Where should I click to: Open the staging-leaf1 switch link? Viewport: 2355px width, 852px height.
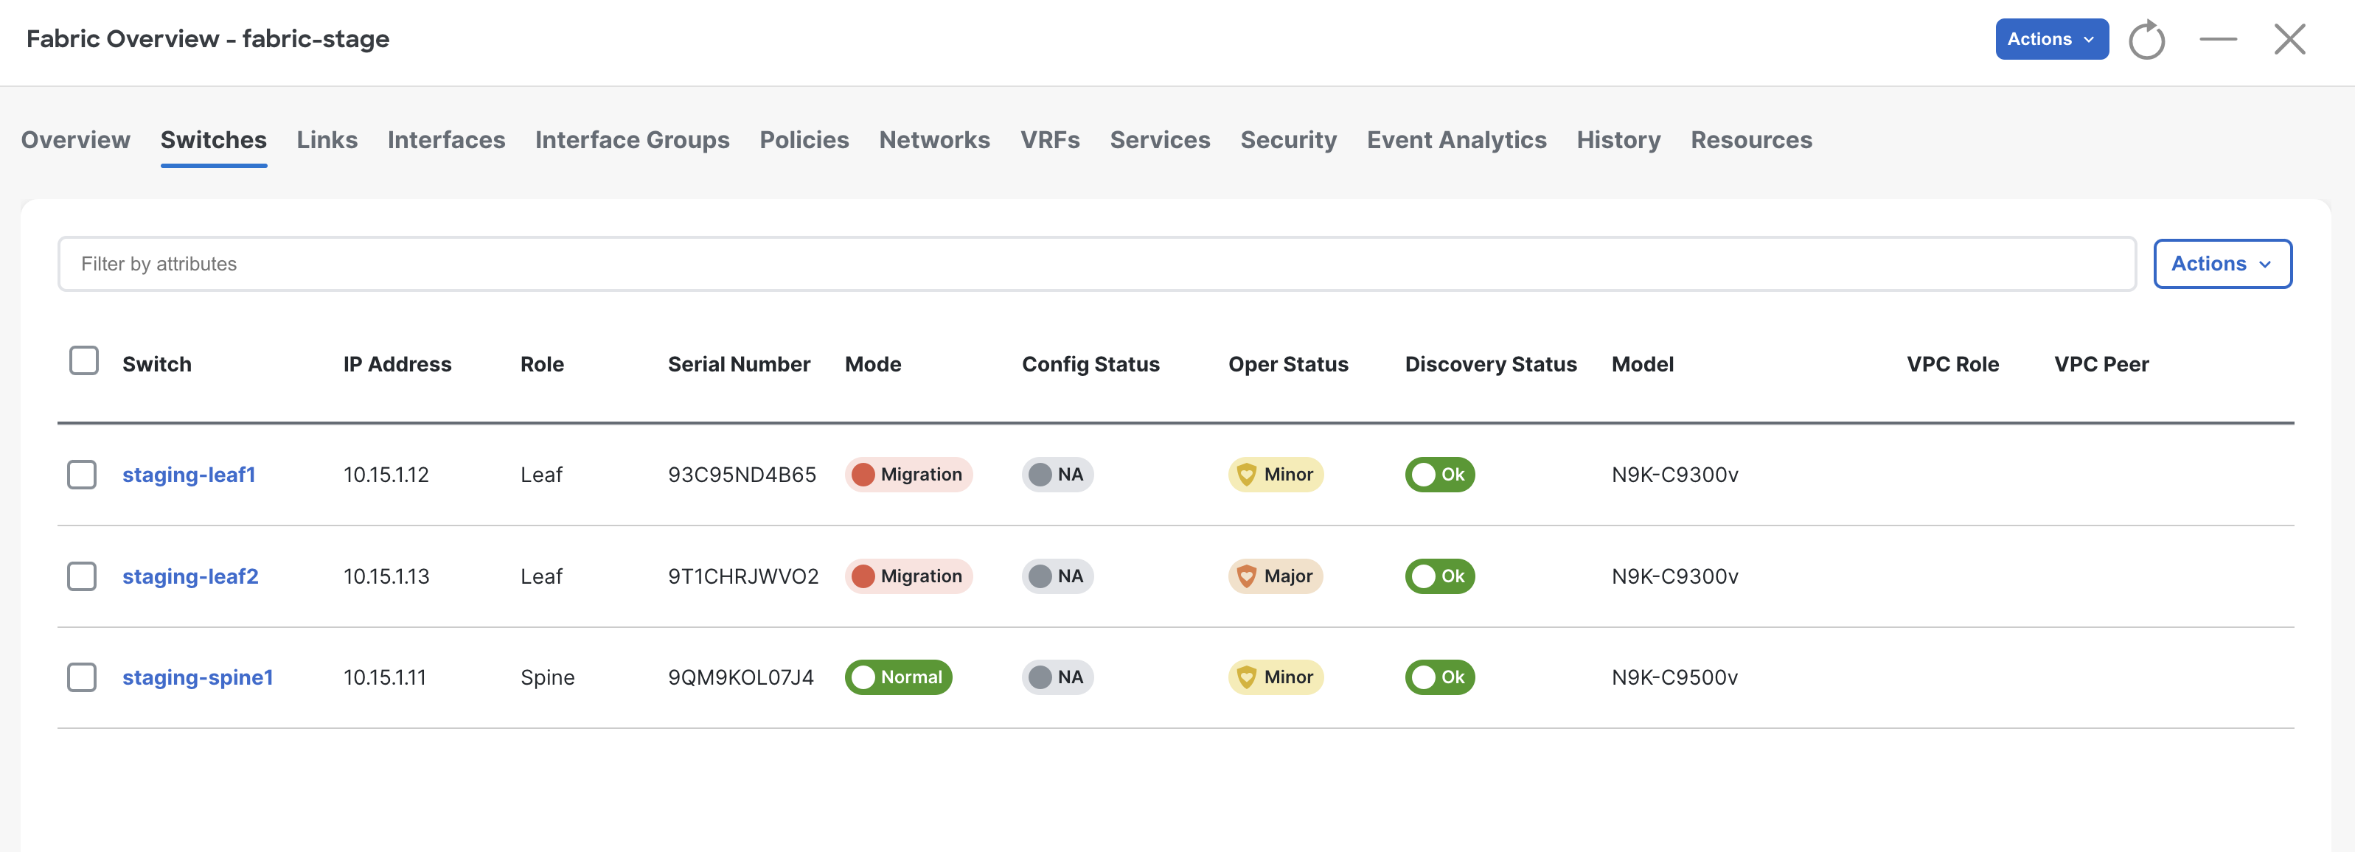tap(189, 475)
